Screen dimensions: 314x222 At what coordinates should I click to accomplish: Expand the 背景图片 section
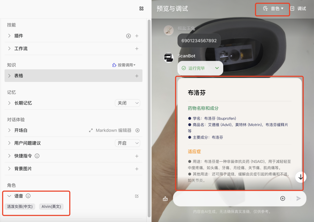click(9, 169)
